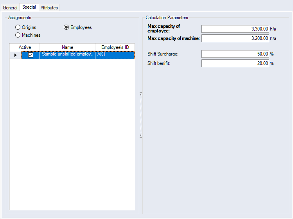Click the Max capacity of employee field

pyautogui.click(x=235, y=29)
